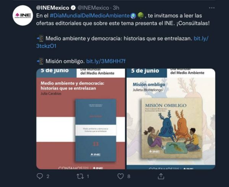This screenshot has height=187, width=229.
Task: Click the grey @INEMexico handle
Action: click(93, 8)
